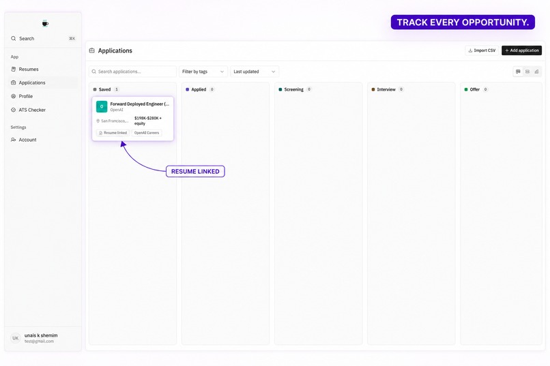The image size is (550, 366).
Task: Switch to list view
Action: pyautogui.click(x=527, y=72)
